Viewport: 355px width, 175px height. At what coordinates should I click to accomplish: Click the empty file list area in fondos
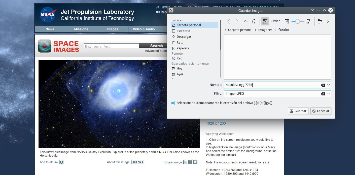tap(277, 57)
